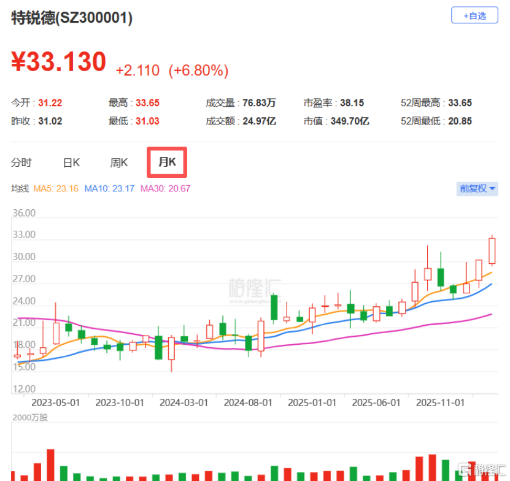Select the highlighted 月K monthly tab

click(x=167, y=163)
